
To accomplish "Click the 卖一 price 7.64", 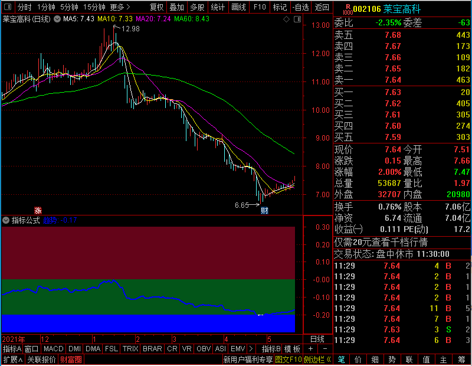I will tap(393, 80).
